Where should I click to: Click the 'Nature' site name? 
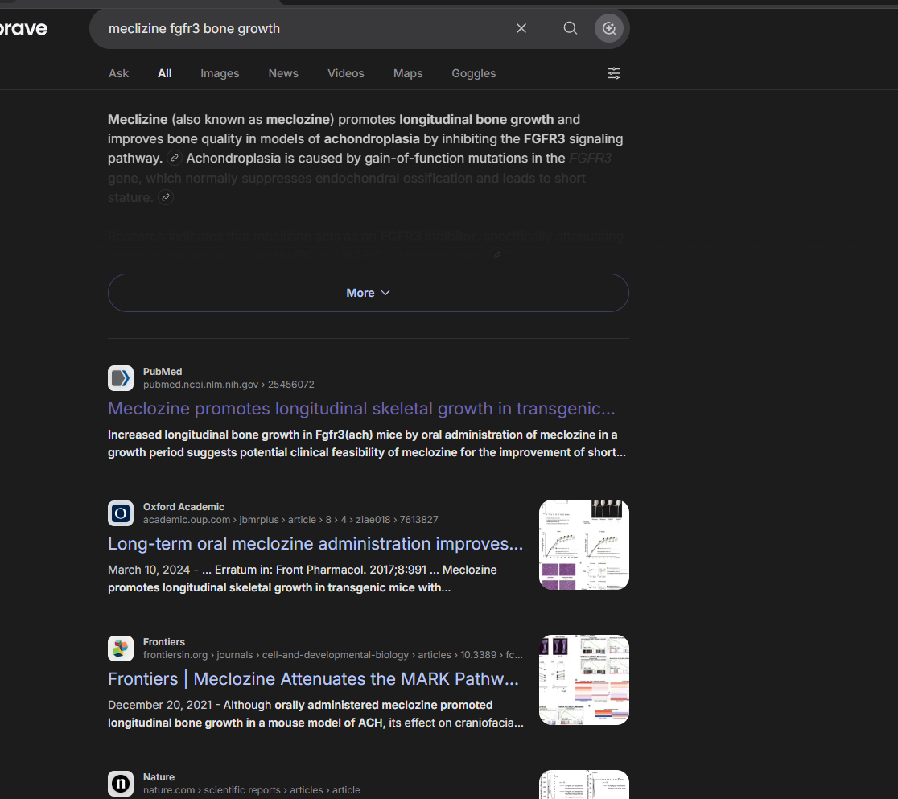(159, 777)
